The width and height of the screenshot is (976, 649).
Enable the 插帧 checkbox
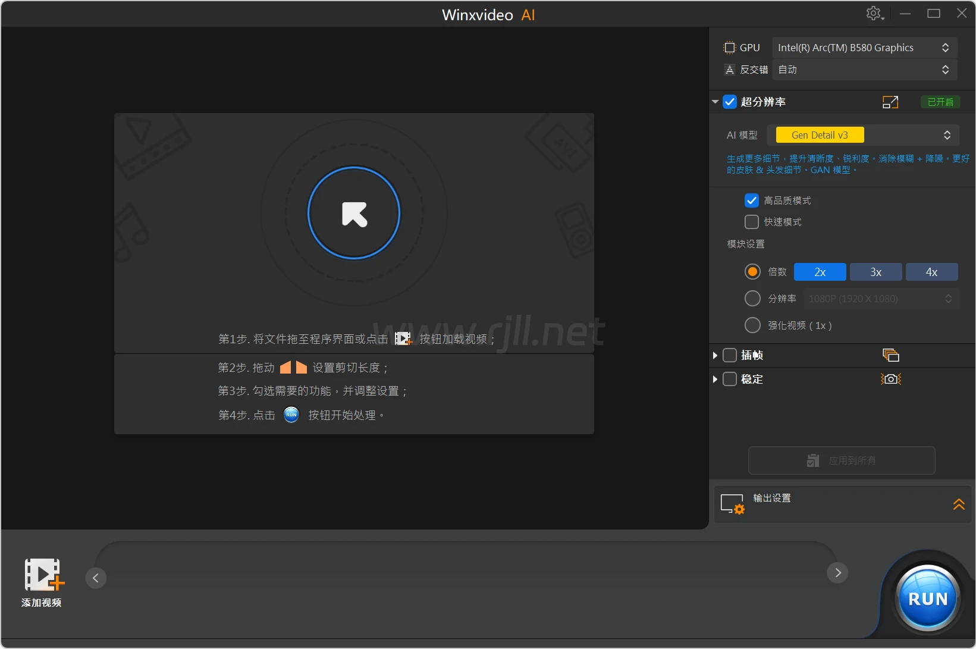[x=730, y=355]
